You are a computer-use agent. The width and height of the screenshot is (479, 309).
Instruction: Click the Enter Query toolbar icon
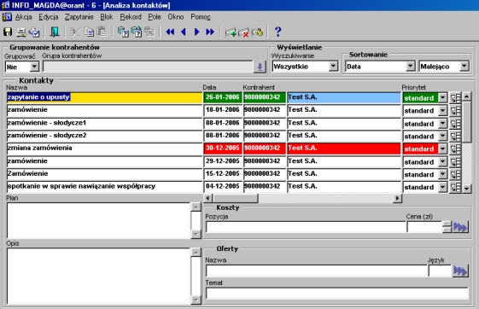123,32
